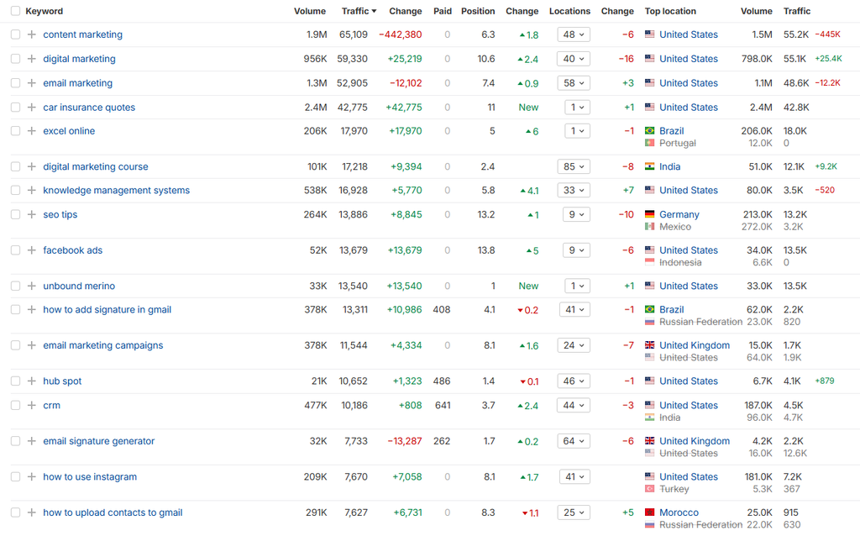Open the unbound merino keyword link
This screenshot has height=536, width=860.
coord(79,286)
